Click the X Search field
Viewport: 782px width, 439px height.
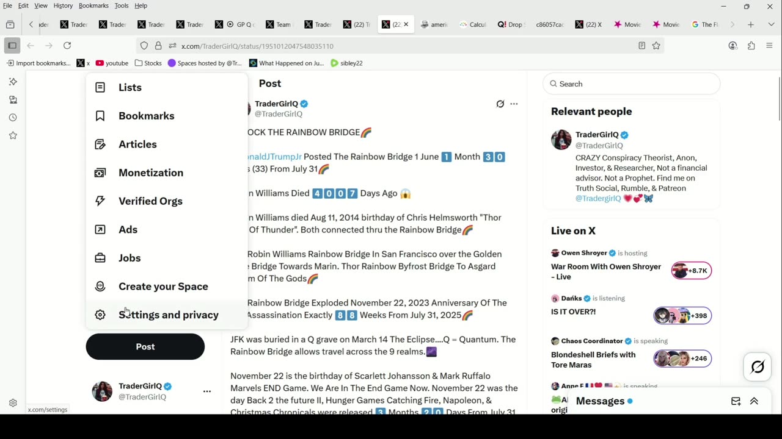click(632, 84)
